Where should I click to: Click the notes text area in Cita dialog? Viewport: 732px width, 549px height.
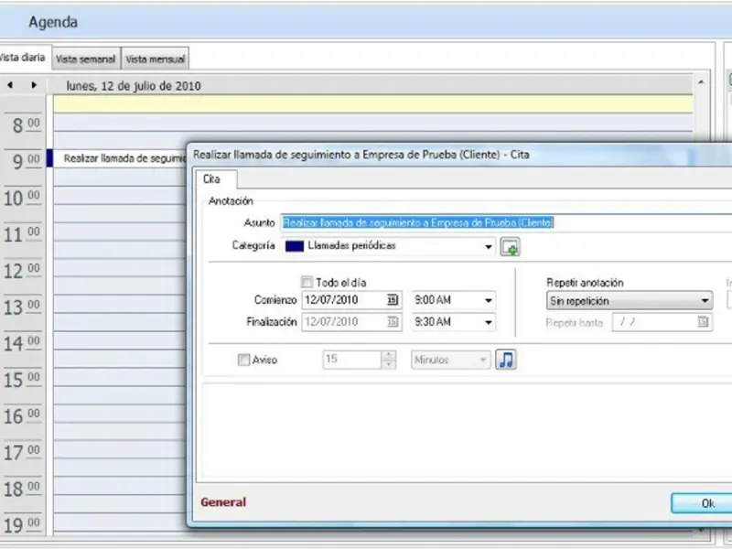coord(467,430)
